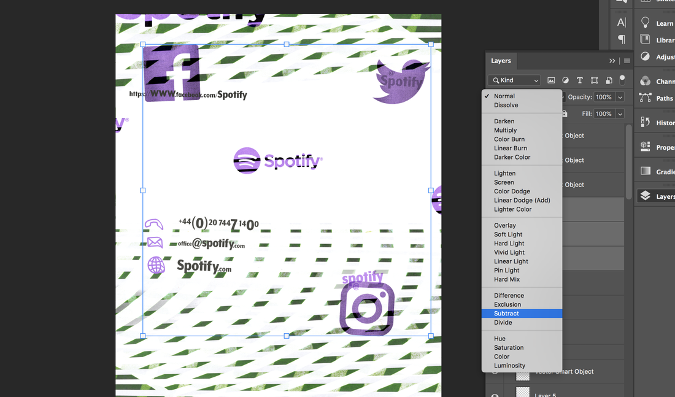
Task: Open the Kind filter dropdown
Action: click(x=514, y=80)
